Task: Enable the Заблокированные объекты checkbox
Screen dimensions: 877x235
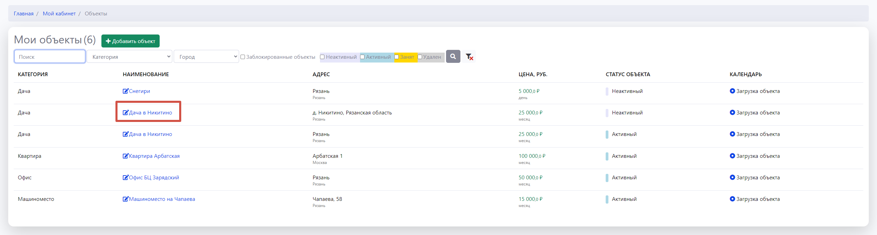Action: 243,57
